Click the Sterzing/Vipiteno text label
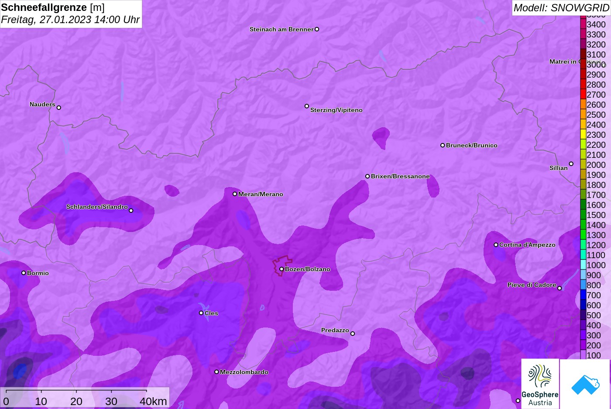 click(336, 110)
